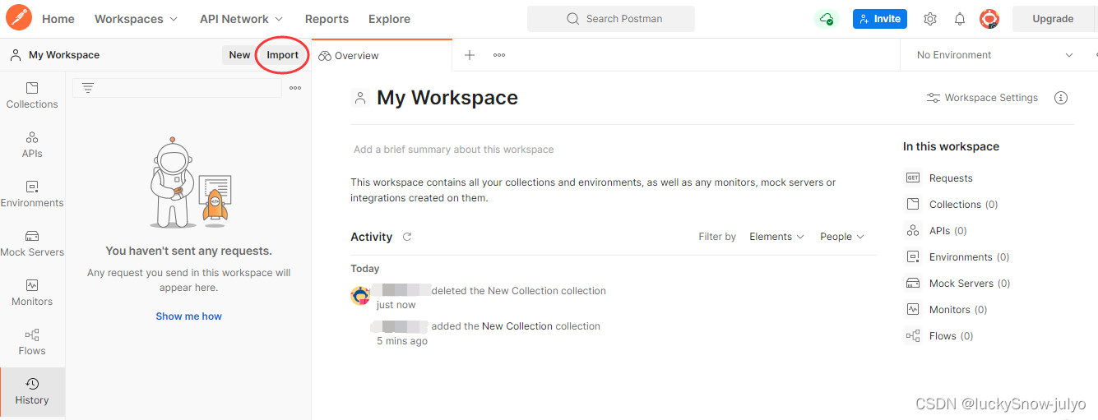Open the Collections sidebar panel
Viewport: 1098px width, 420px height.
pos(32,95)
